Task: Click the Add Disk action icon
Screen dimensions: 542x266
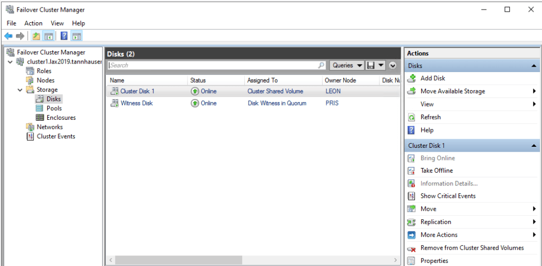Action: 411,78
